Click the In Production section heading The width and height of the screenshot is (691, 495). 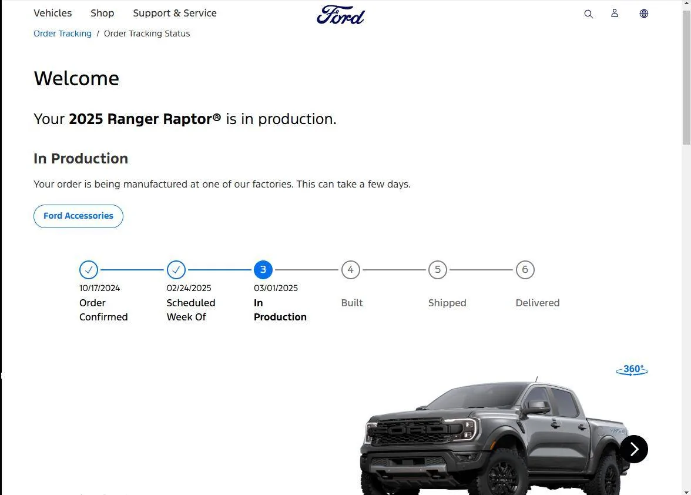80,158
